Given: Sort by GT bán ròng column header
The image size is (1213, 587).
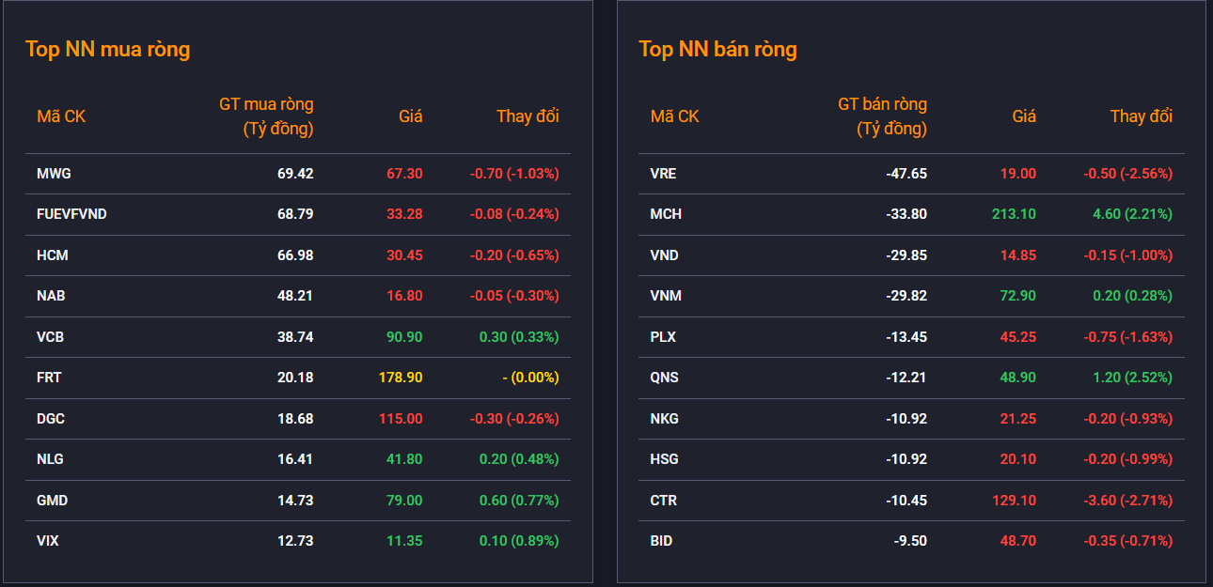Looking at the screenshot, I should pyautogui.click(x=882, y=116).
